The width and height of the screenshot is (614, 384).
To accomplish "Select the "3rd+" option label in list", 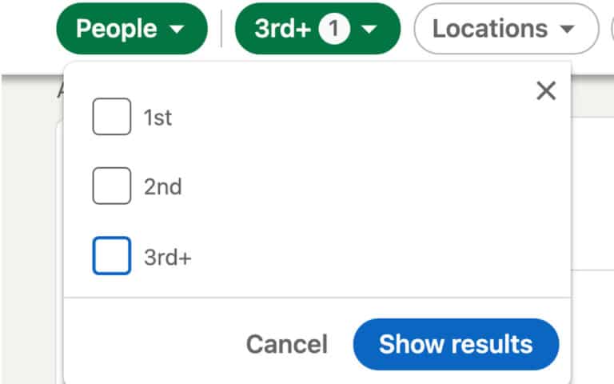I will click(x=168, y=258).
